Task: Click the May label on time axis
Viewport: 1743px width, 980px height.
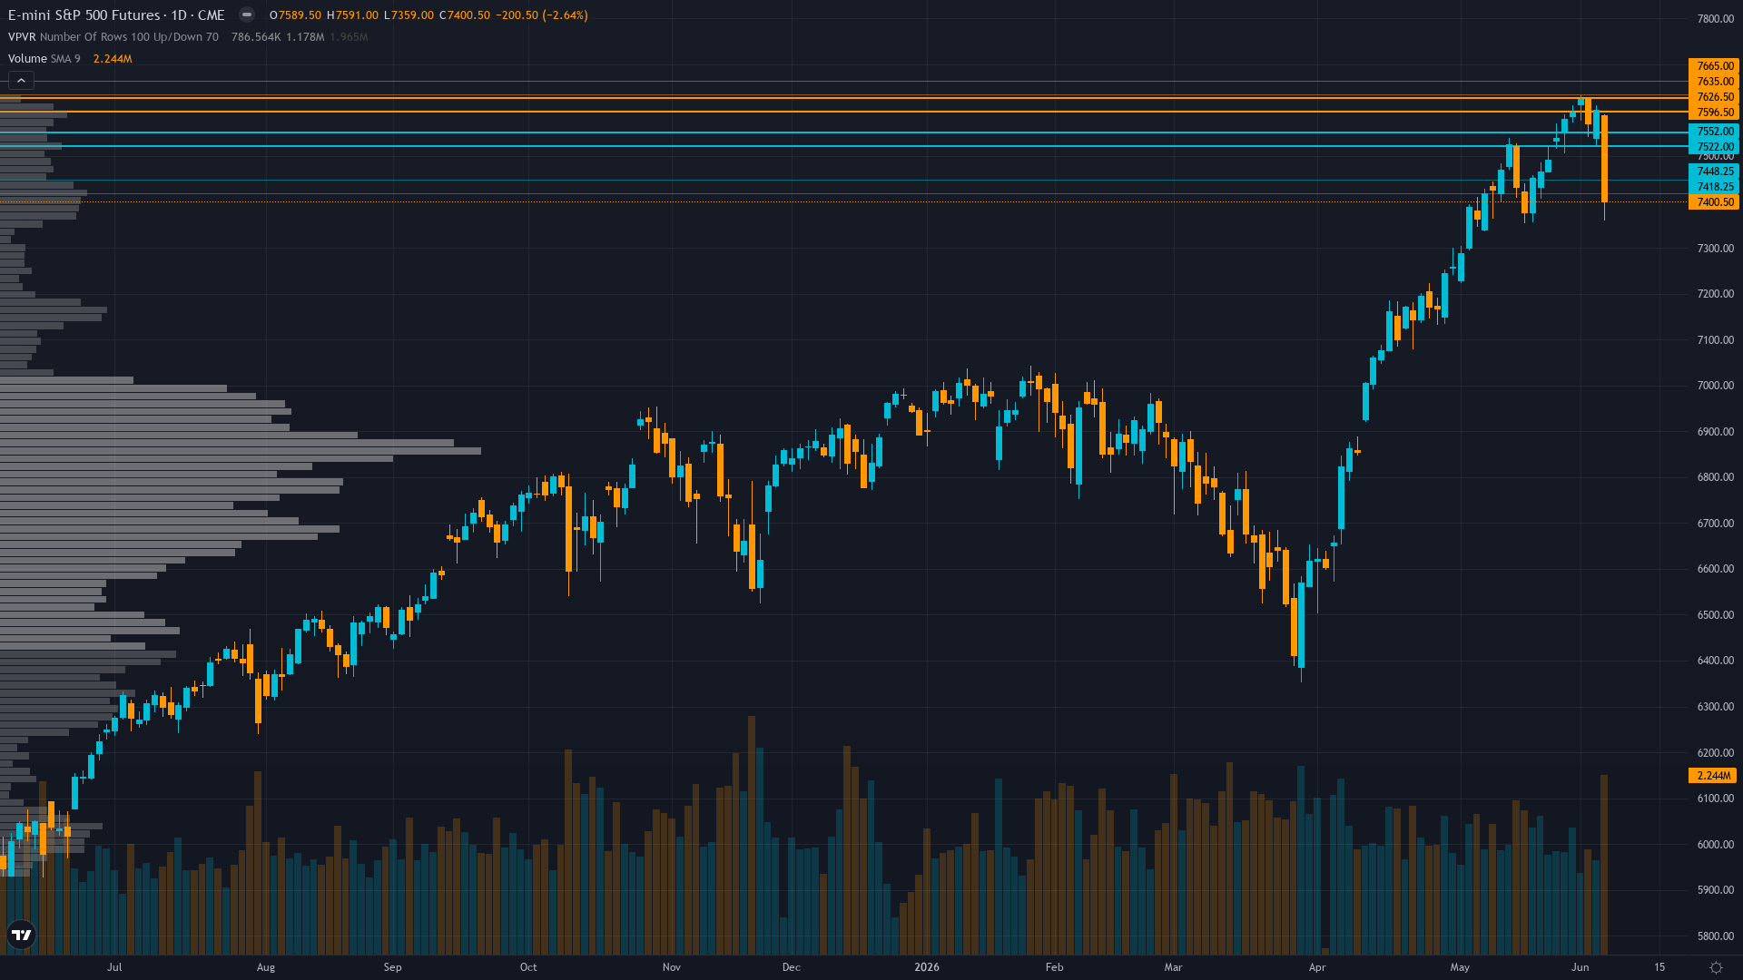Action: tap(1460, 967)
